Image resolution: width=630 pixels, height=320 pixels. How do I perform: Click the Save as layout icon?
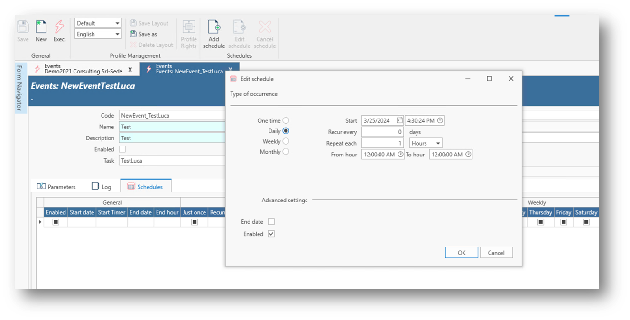point(133,34)
